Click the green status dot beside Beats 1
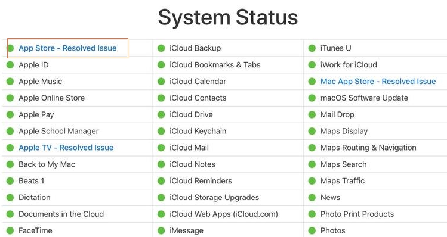The width and height of the screenshot is (447, 237). coord(10,180)
